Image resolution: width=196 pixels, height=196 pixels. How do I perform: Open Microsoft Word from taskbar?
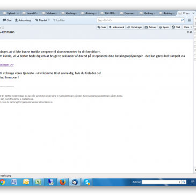coord(14,182)
